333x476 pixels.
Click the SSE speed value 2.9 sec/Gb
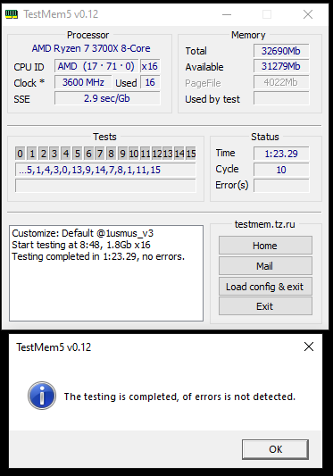(x=107, y=98)
